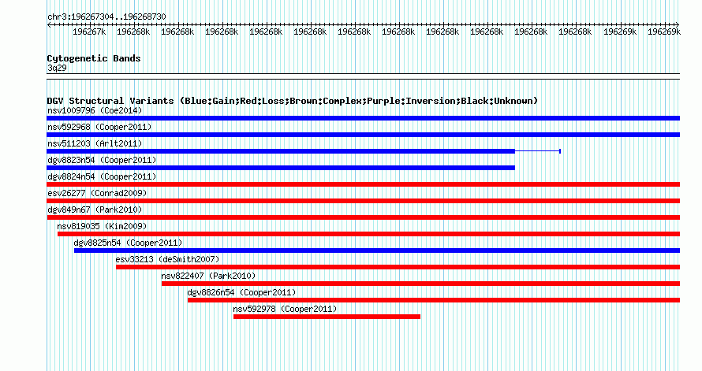The image size is (702, 371).
Task: Click the red esv33213 loss bar
Action: 398,267
